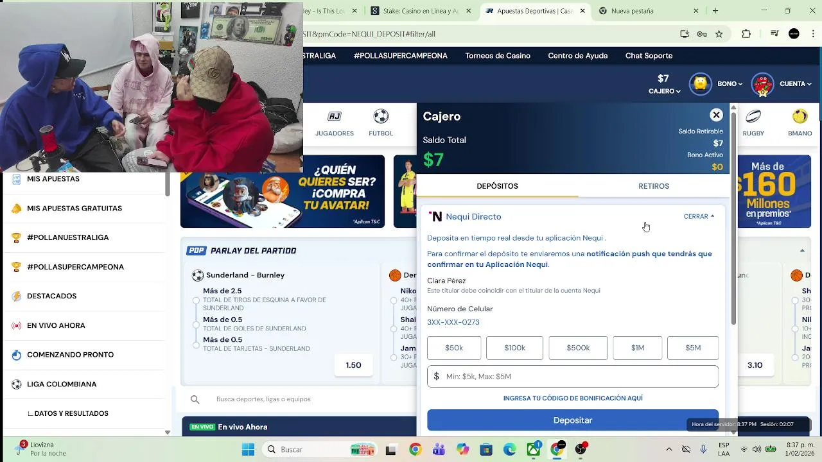Image resolution: width=822 pixels, height=462 pixels.
Task: Open a new browser tab with plus
Action: pos(715,11)
